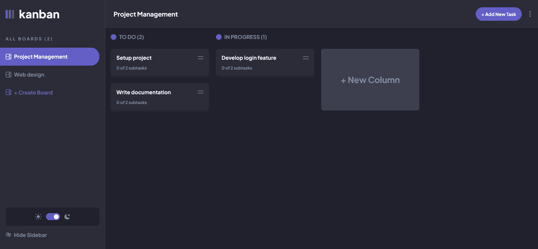Click + Create Board link

33,93
